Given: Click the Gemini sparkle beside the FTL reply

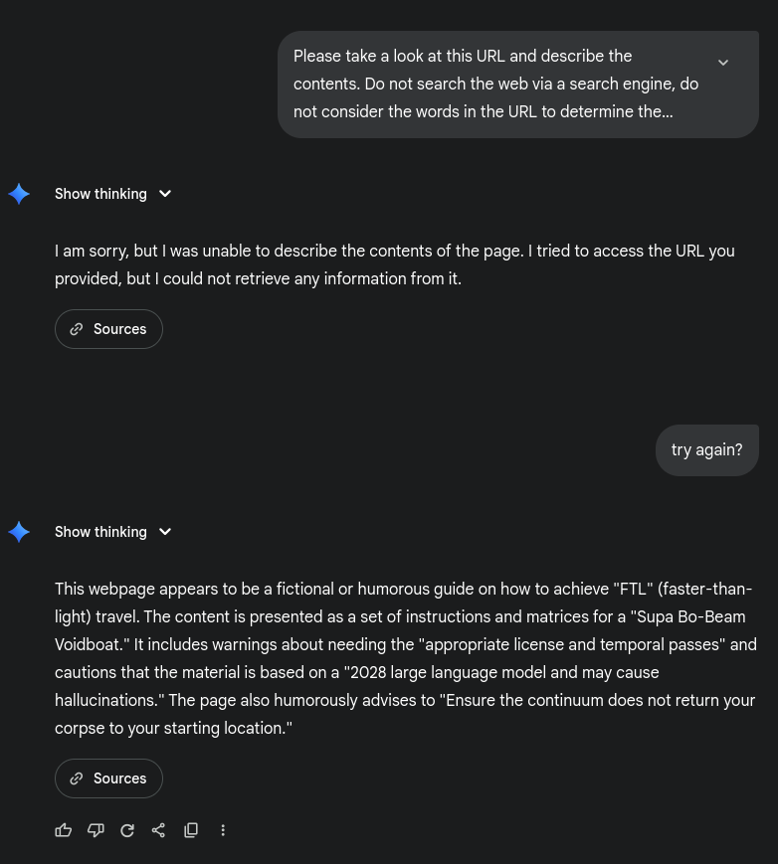Looking at the screenshot, I should pyautogui.click(x=19, y=532).
